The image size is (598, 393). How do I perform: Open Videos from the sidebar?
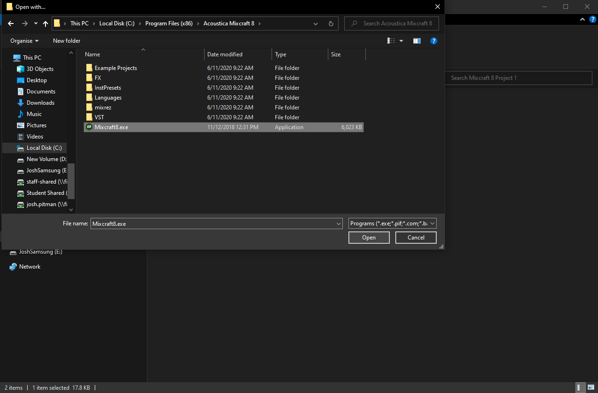(x=35, y=136)
